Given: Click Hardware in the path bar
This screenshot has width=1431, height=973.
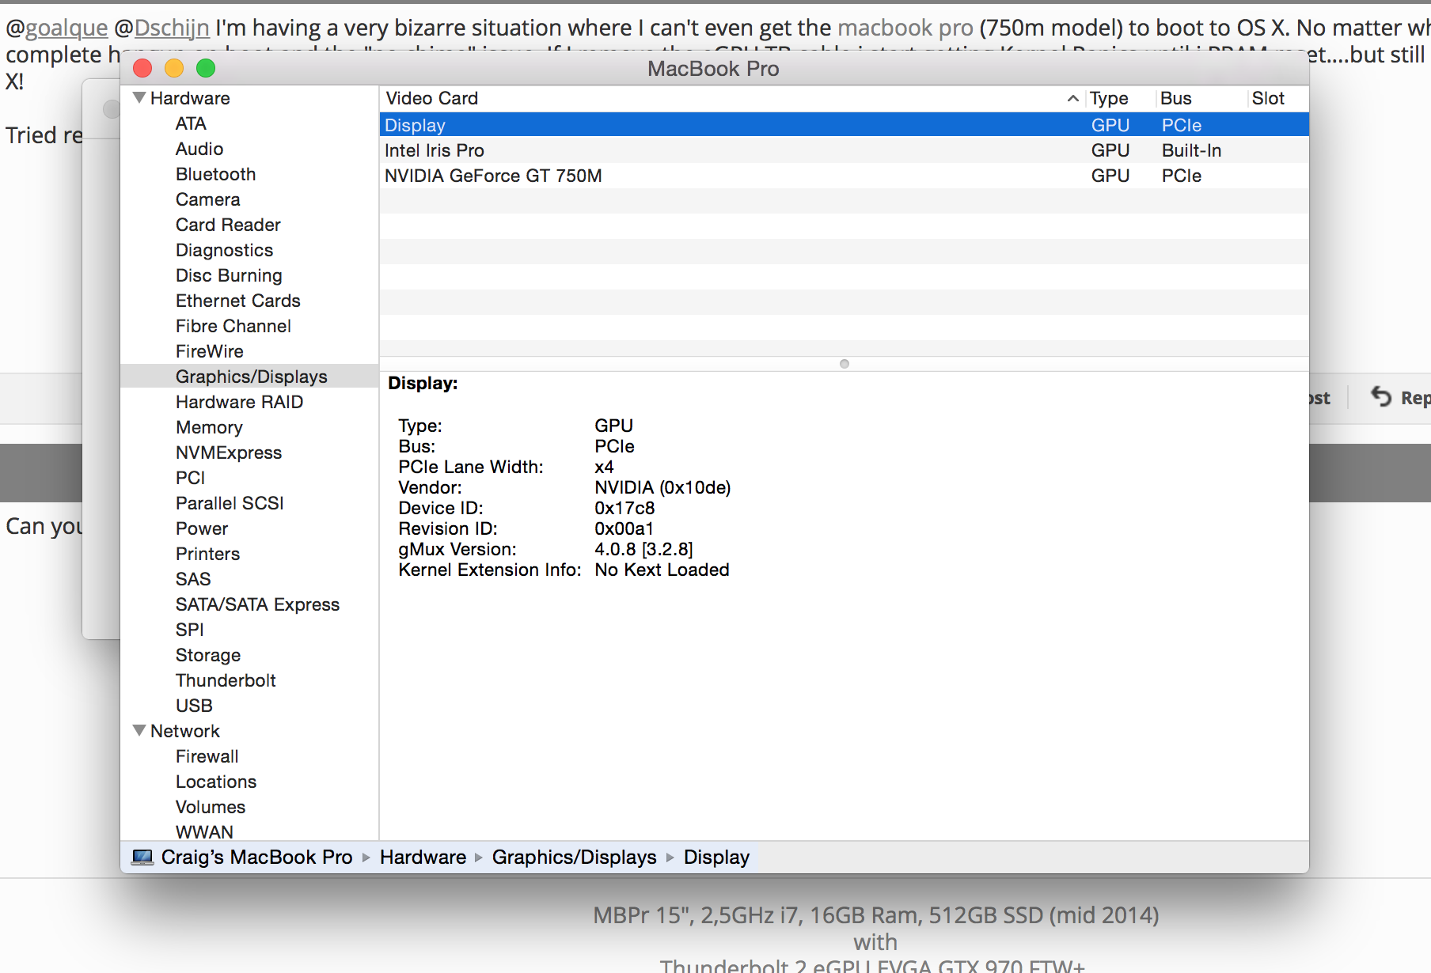Looking at the screenshot, I should [x=423, y=857].
